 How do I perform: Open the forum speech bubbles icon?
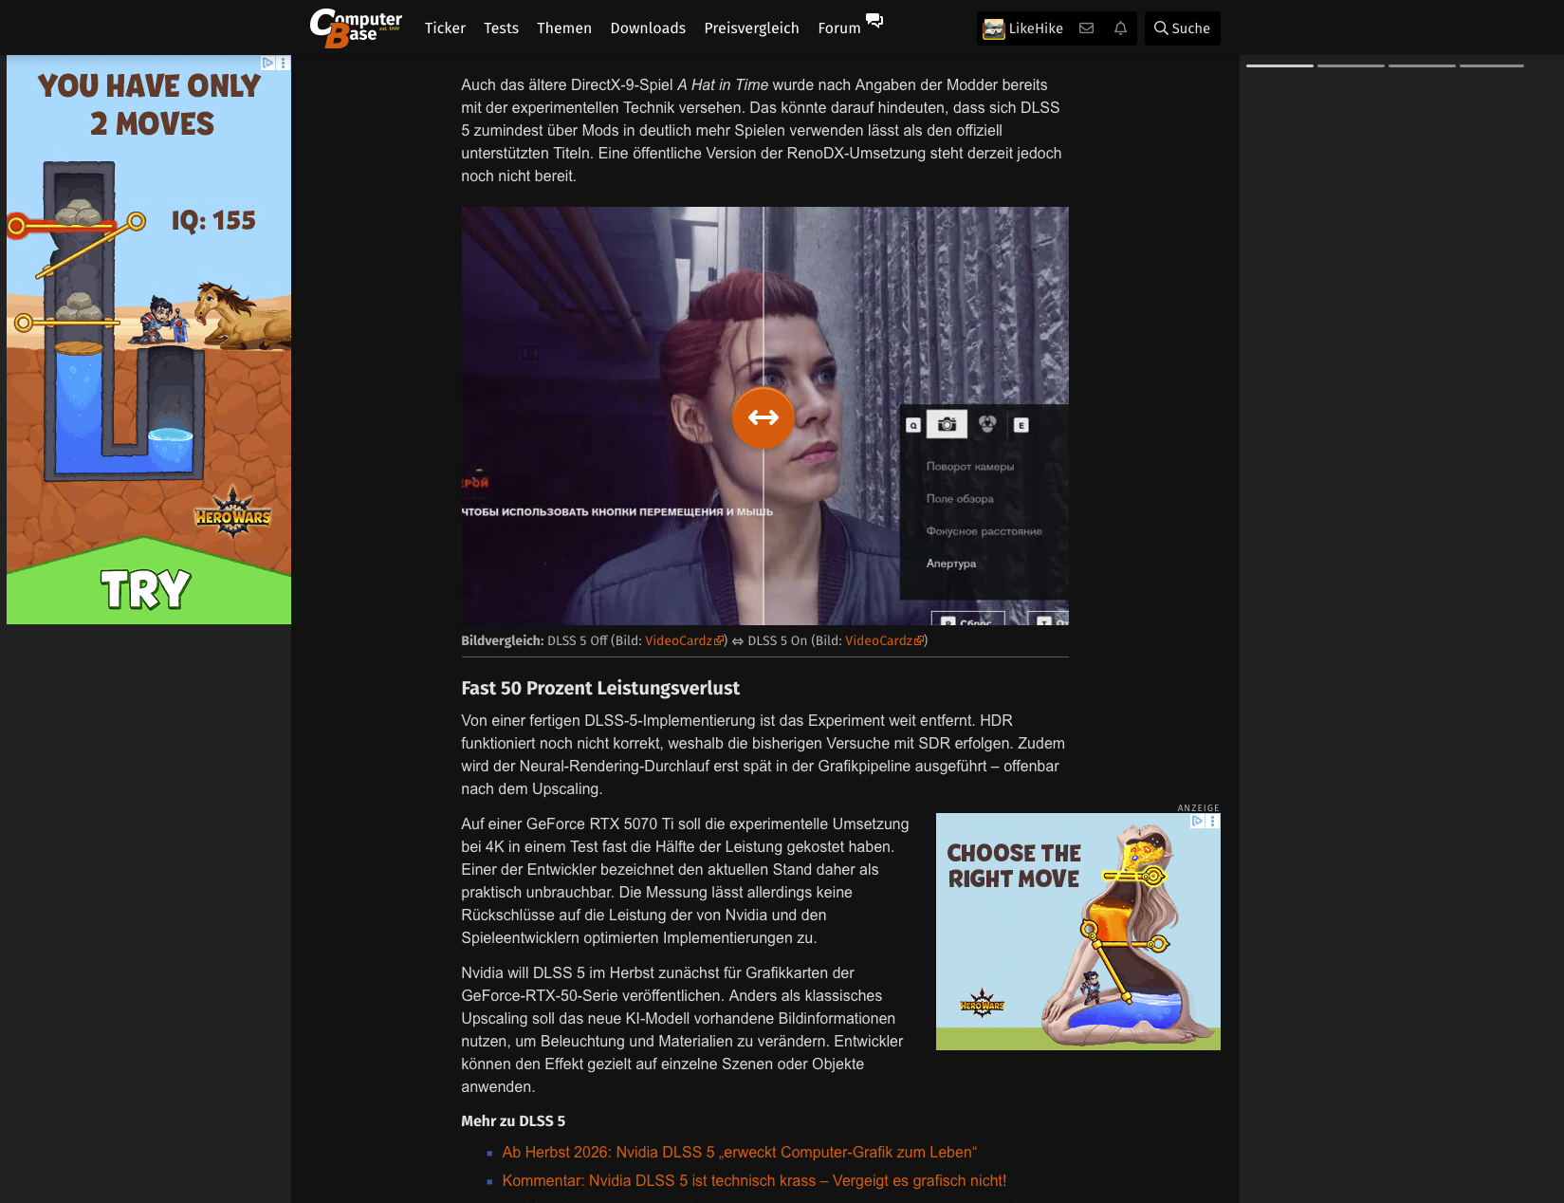[874, 20]
